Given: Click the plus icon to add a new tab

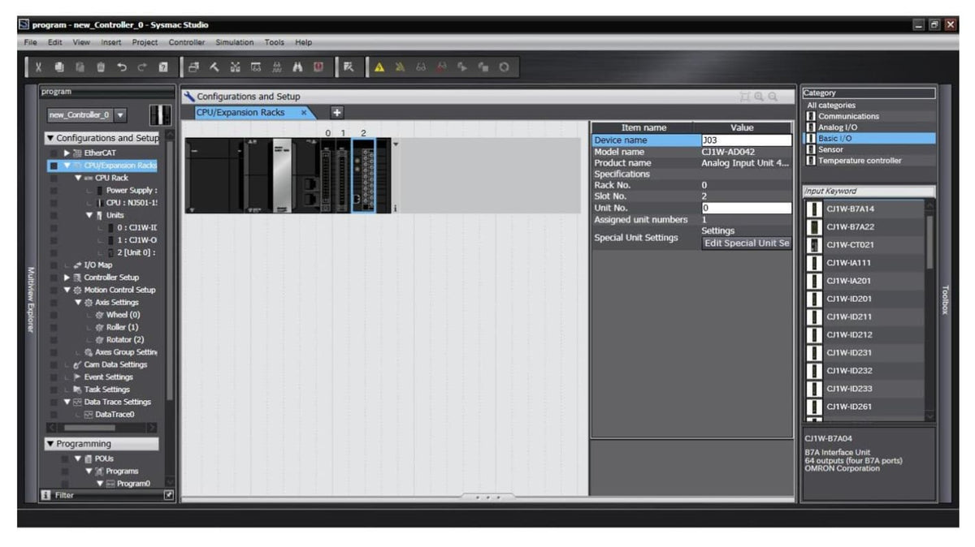Looking at the screenshot, I should (x=337, y=113).
